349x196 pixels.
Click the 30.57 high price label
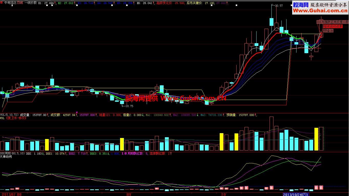pos(279,6)
